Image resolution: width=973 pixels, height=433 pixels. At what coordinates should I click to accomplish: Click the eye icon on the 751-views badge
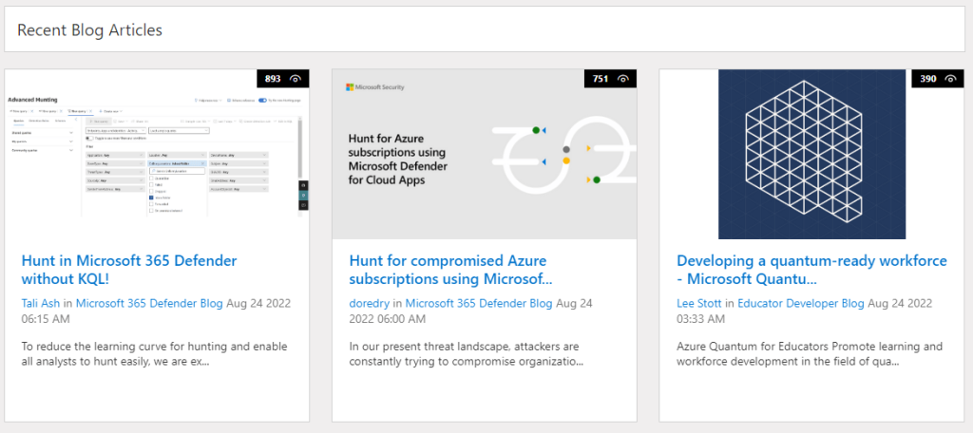(623, 79)
